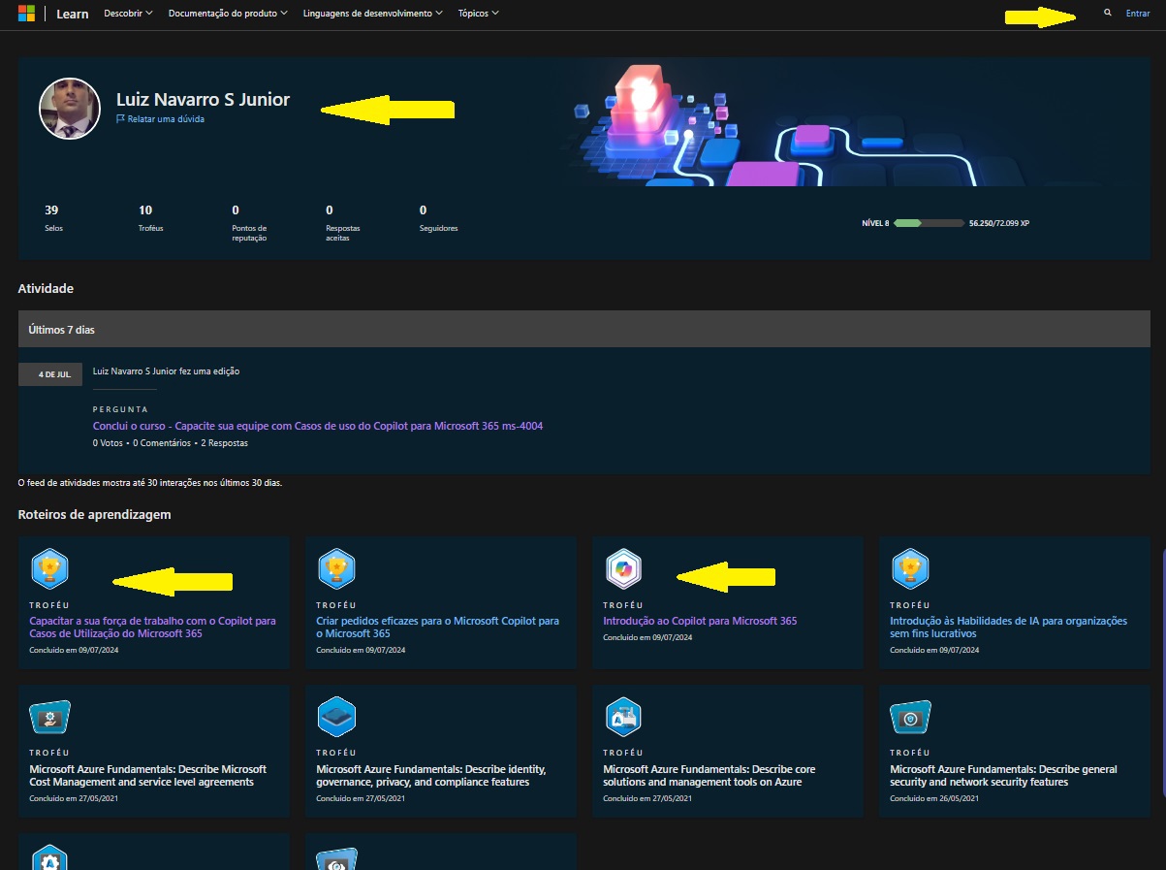This screenshot has width=1166, height=870.
Task: Click the Atividade section heading
Action: 46,288
